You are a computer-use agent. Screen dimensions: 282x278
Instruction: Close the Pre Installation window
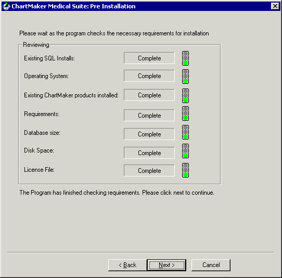(x=275, y=6)
